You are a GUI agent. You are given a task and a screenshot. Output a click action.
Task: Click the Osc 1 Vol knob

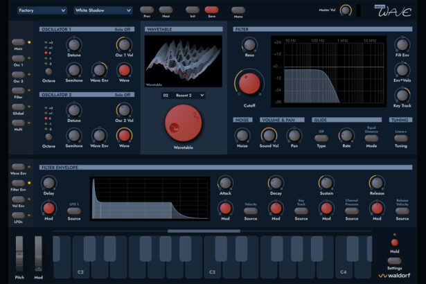coord(124,44)
